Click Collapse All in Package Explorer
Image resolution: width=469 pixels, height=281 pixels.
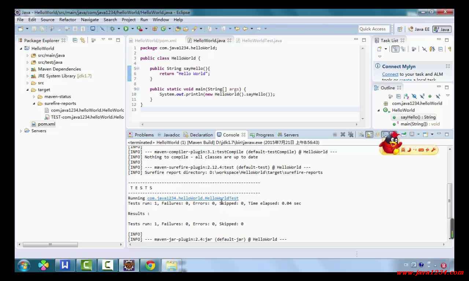point(75,40)
